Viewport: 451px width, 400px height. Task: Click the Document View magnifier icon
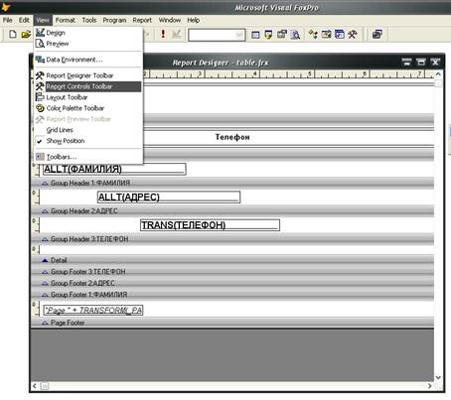pyautogui.click(x=295, y=35)
